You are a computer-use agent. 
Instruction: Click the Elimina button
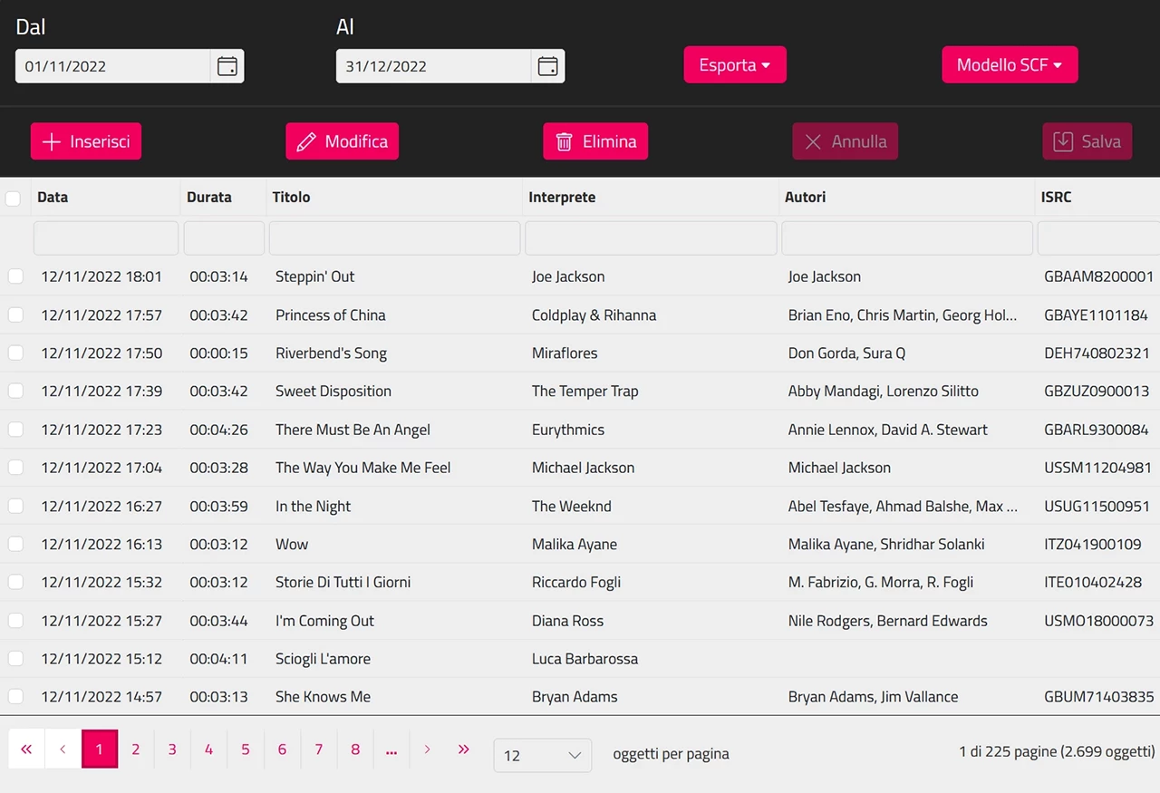pos(595,141)
